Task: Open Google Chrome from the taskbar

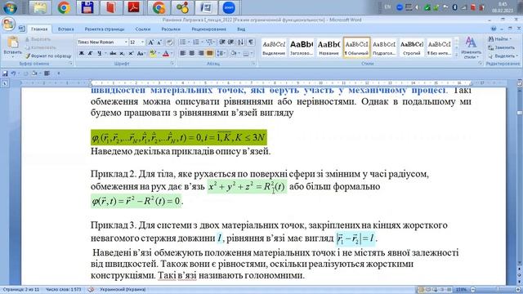Action: tap(64, 7)
